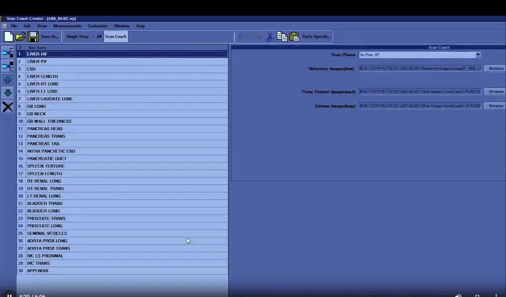506x297 pixels.
Task: Open the Measurements menu
Action: [x=67, y=26]
